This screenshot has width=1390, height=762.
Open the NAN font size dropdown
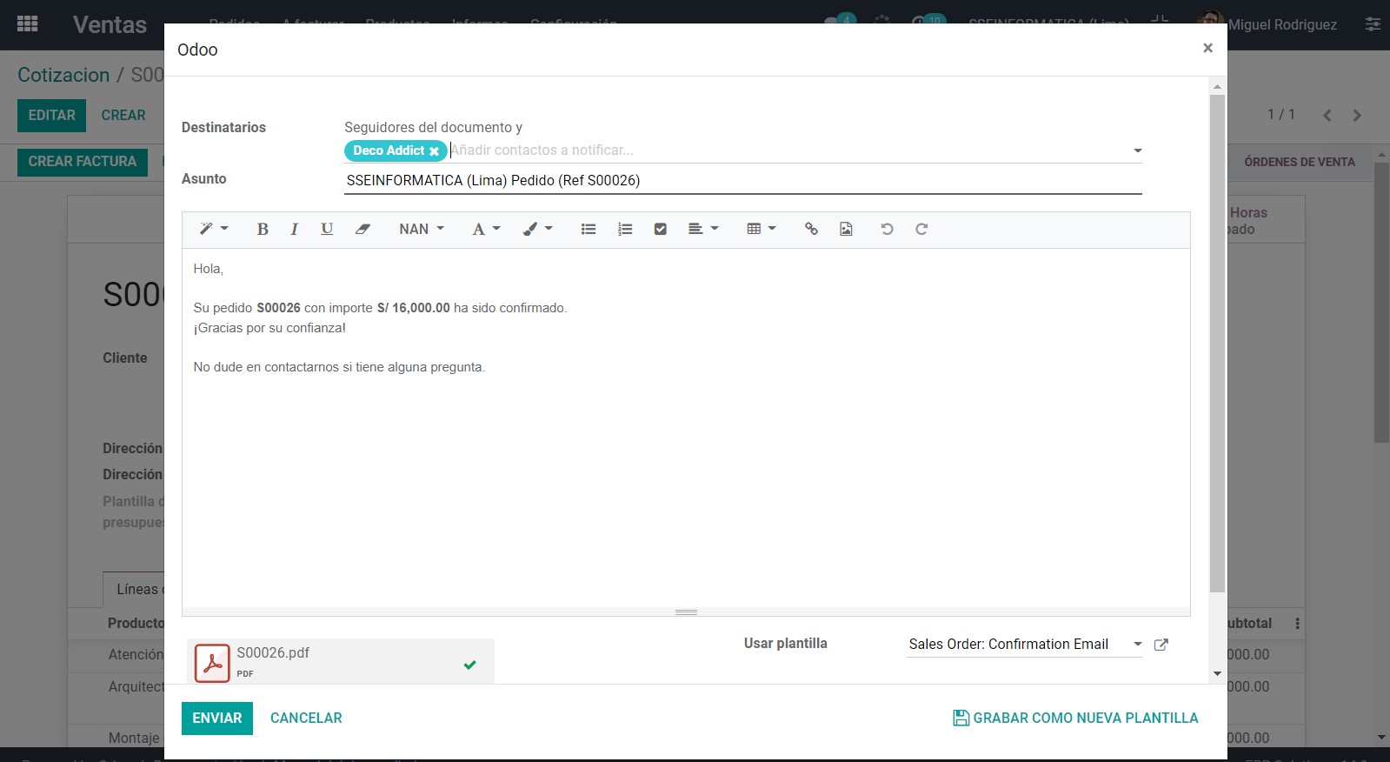pyautogui.click(x=422, y=229)
